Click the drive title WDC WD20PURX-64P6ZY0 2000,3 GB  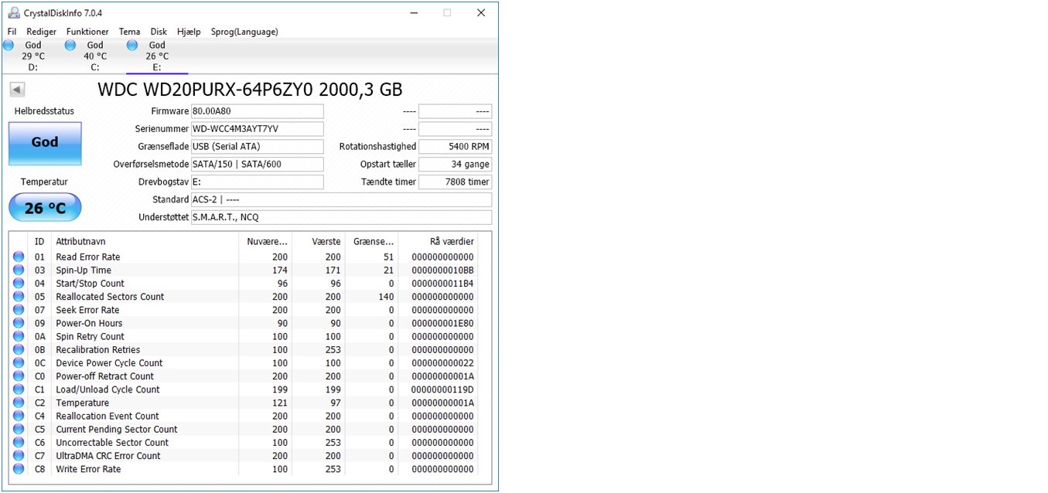250,90
